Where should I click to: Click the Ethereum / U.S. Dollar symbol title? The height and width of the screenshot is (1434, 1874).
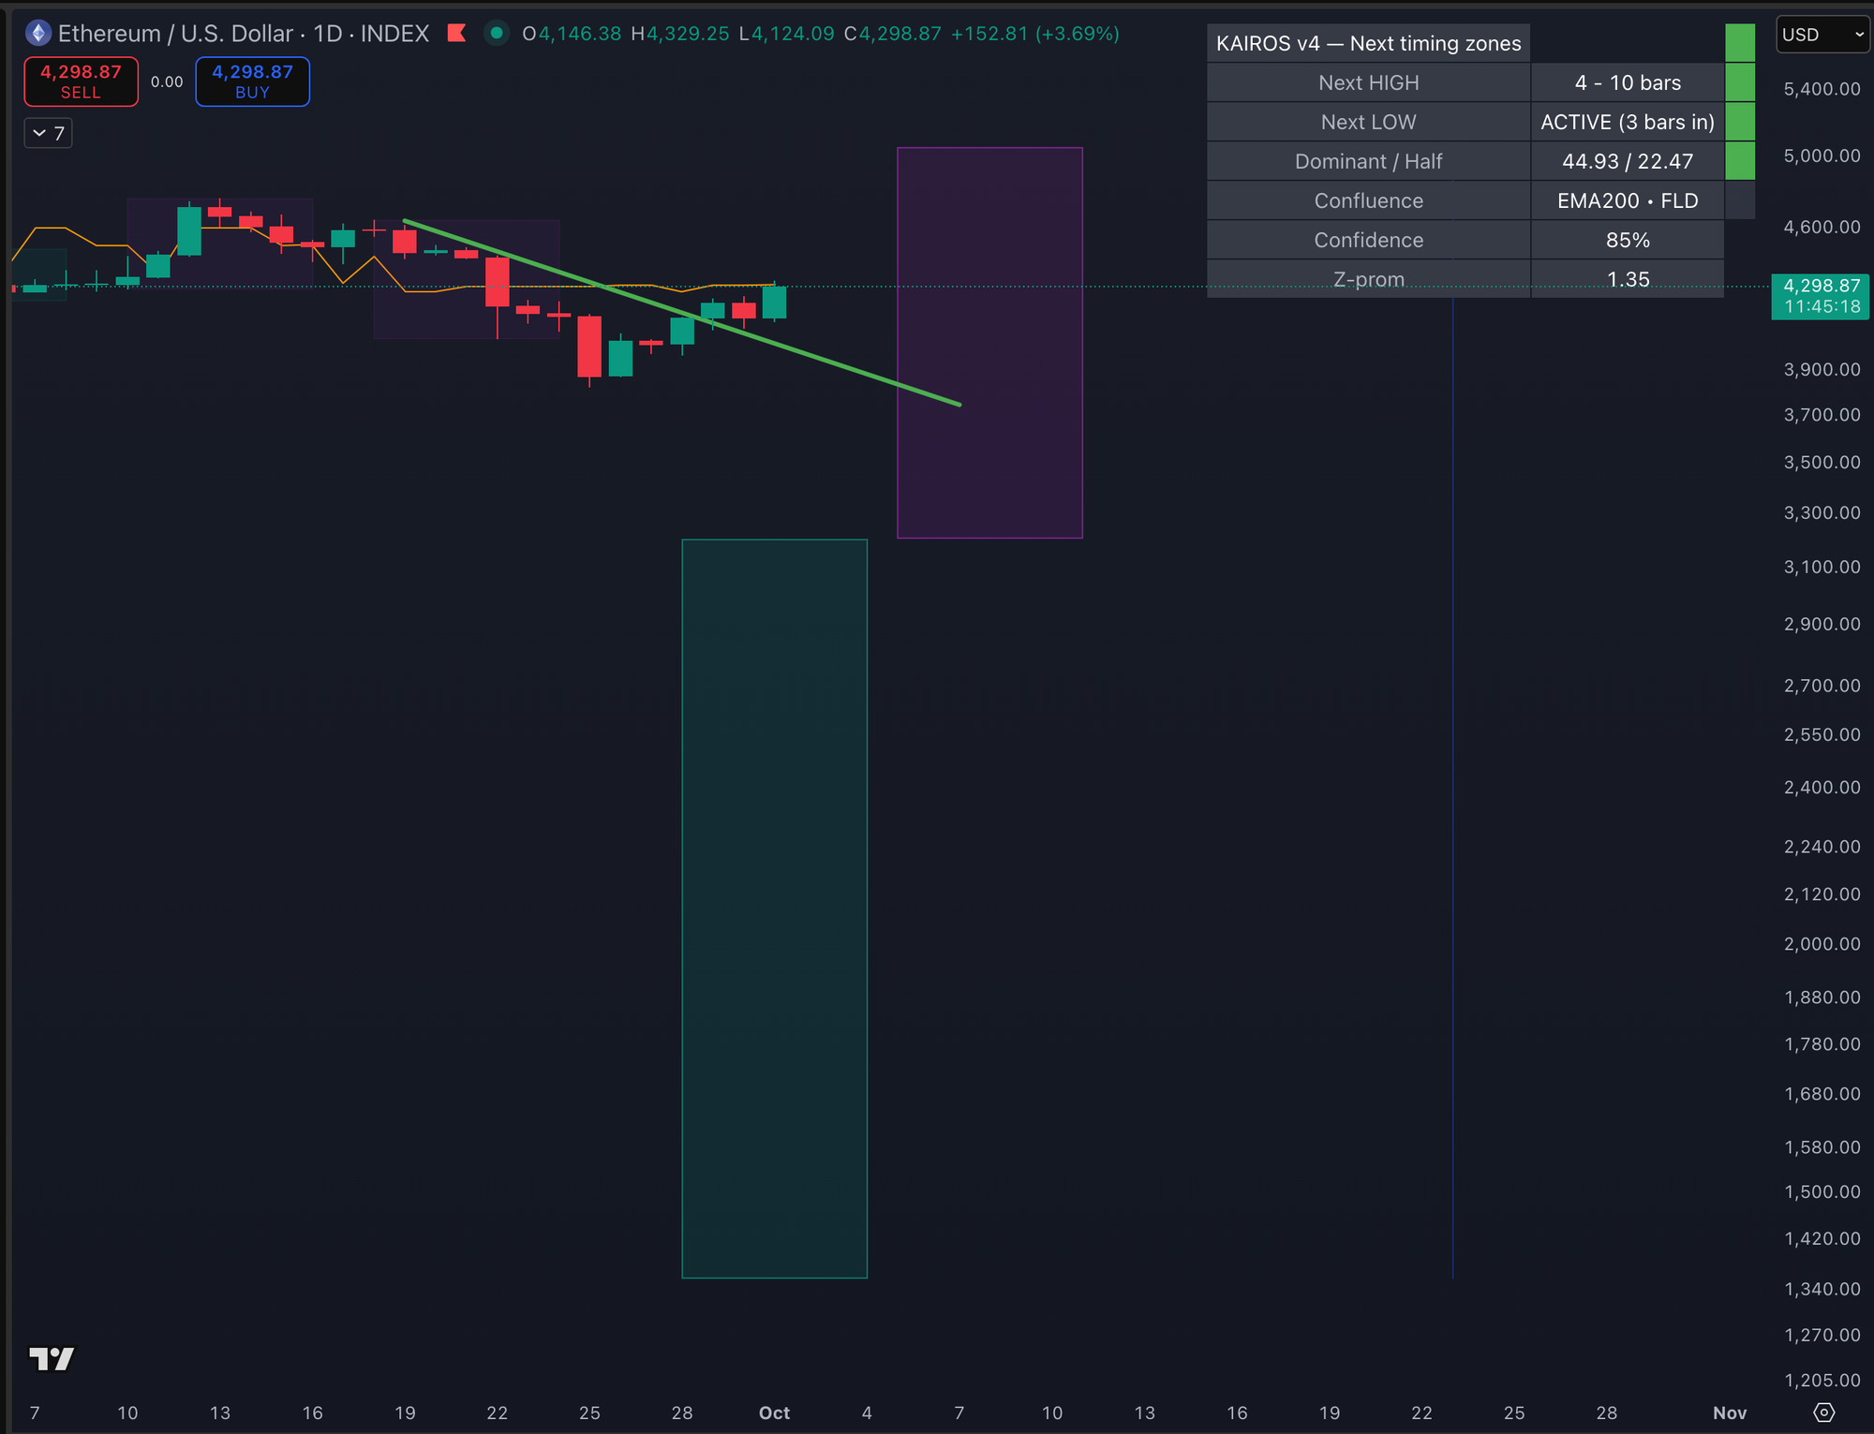(x=175, y=34)
